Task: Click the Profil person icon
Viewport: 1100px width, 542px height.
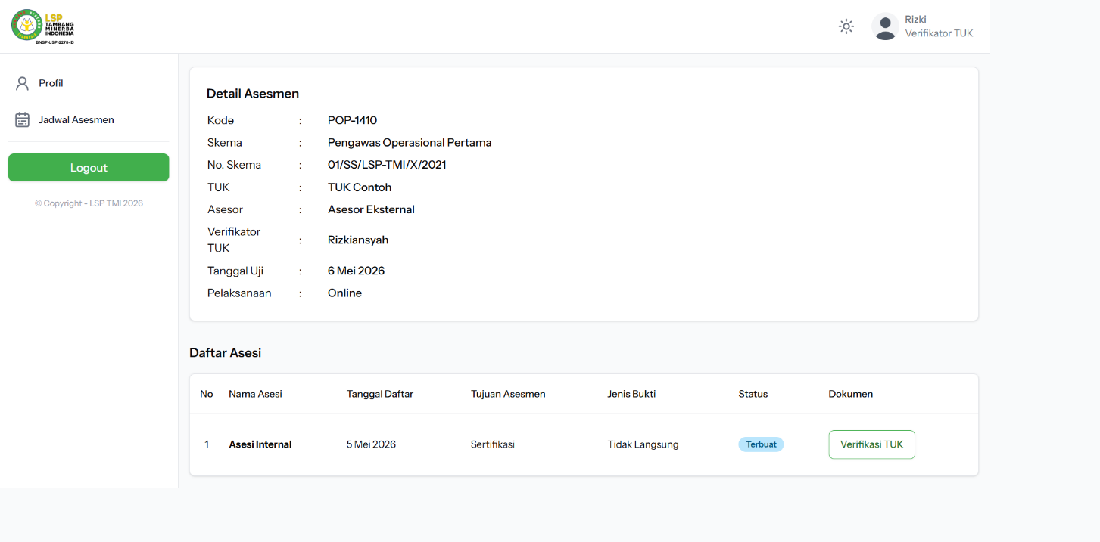Action: click(23, 83)
